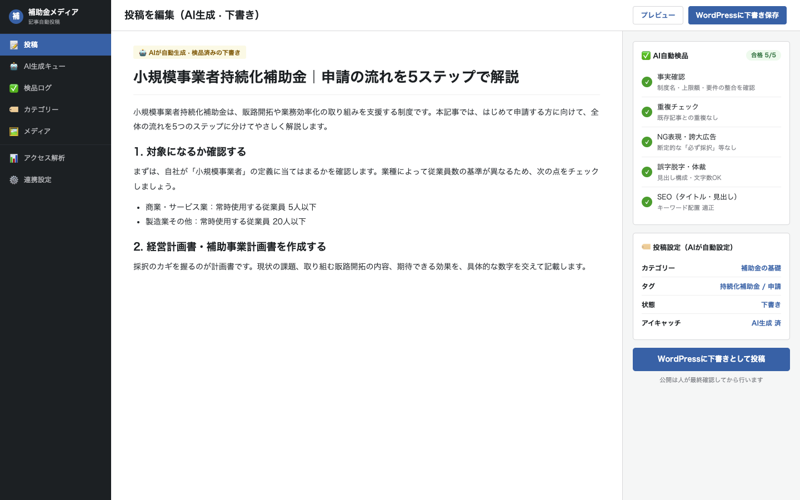800x500 pixels.
Task: Click the 商業・サービス業 bullet item
Action: pos(231,207)
